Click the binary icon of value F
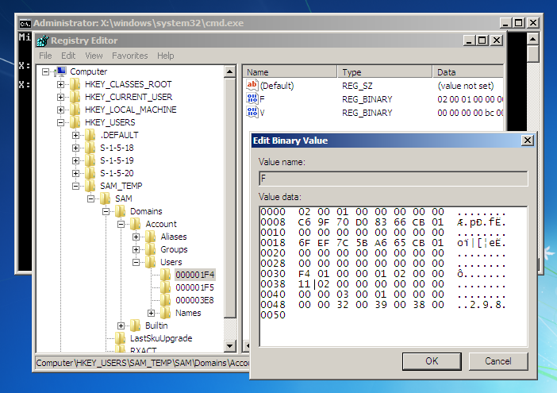This screenshot has height=393, width=557. [253, 98]
